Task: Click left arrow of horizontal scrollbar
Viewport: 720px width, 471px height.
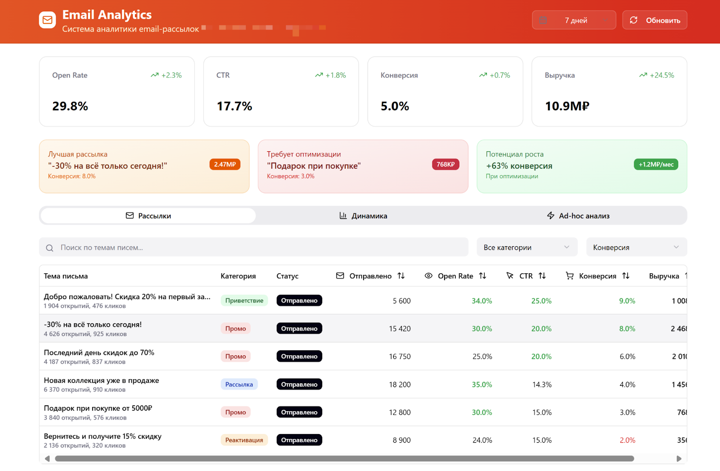Action: tap(47, 459)
